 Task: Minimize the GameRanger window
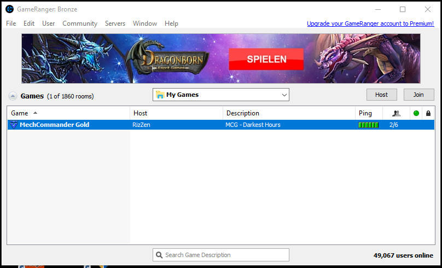click(378, 9)
